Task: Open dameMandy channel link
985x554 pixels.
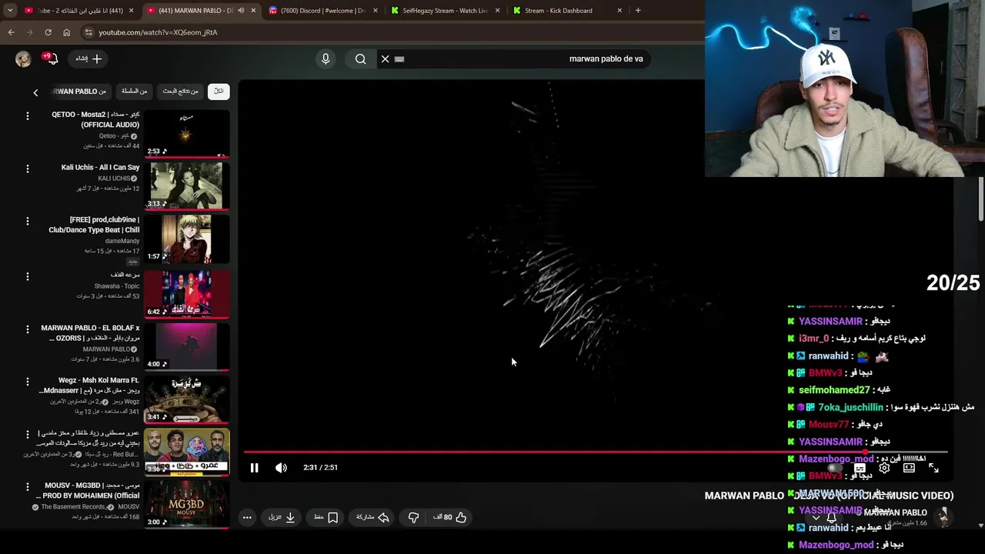Action: pyautogui.click(x=122, y=241)
